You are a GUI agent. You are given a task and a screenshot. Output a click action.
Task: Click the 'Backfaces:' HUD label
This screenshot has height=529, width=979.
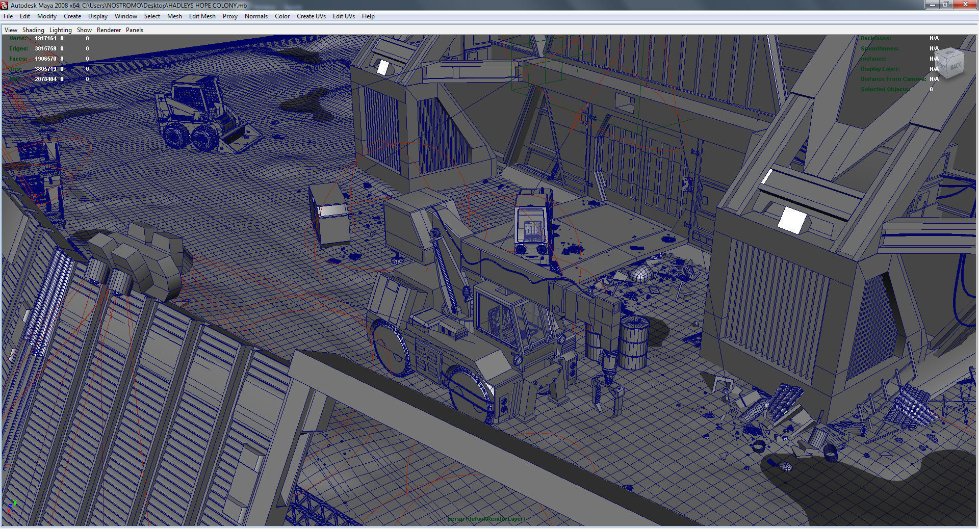click(876, 38)
